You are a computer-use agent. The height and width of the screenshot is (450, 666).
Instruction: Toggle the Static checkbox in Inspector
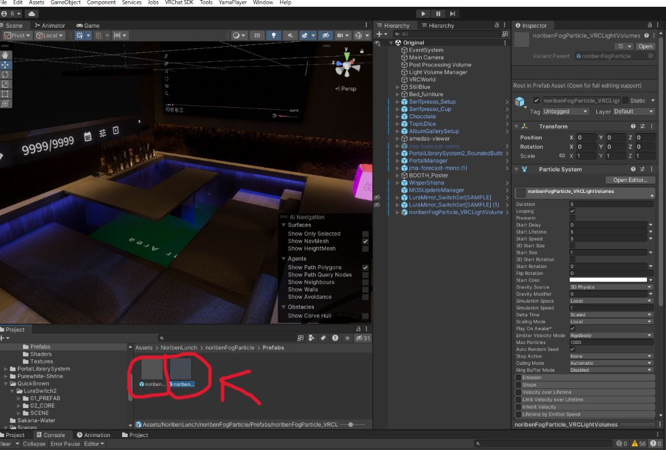[x=625, y=100]
